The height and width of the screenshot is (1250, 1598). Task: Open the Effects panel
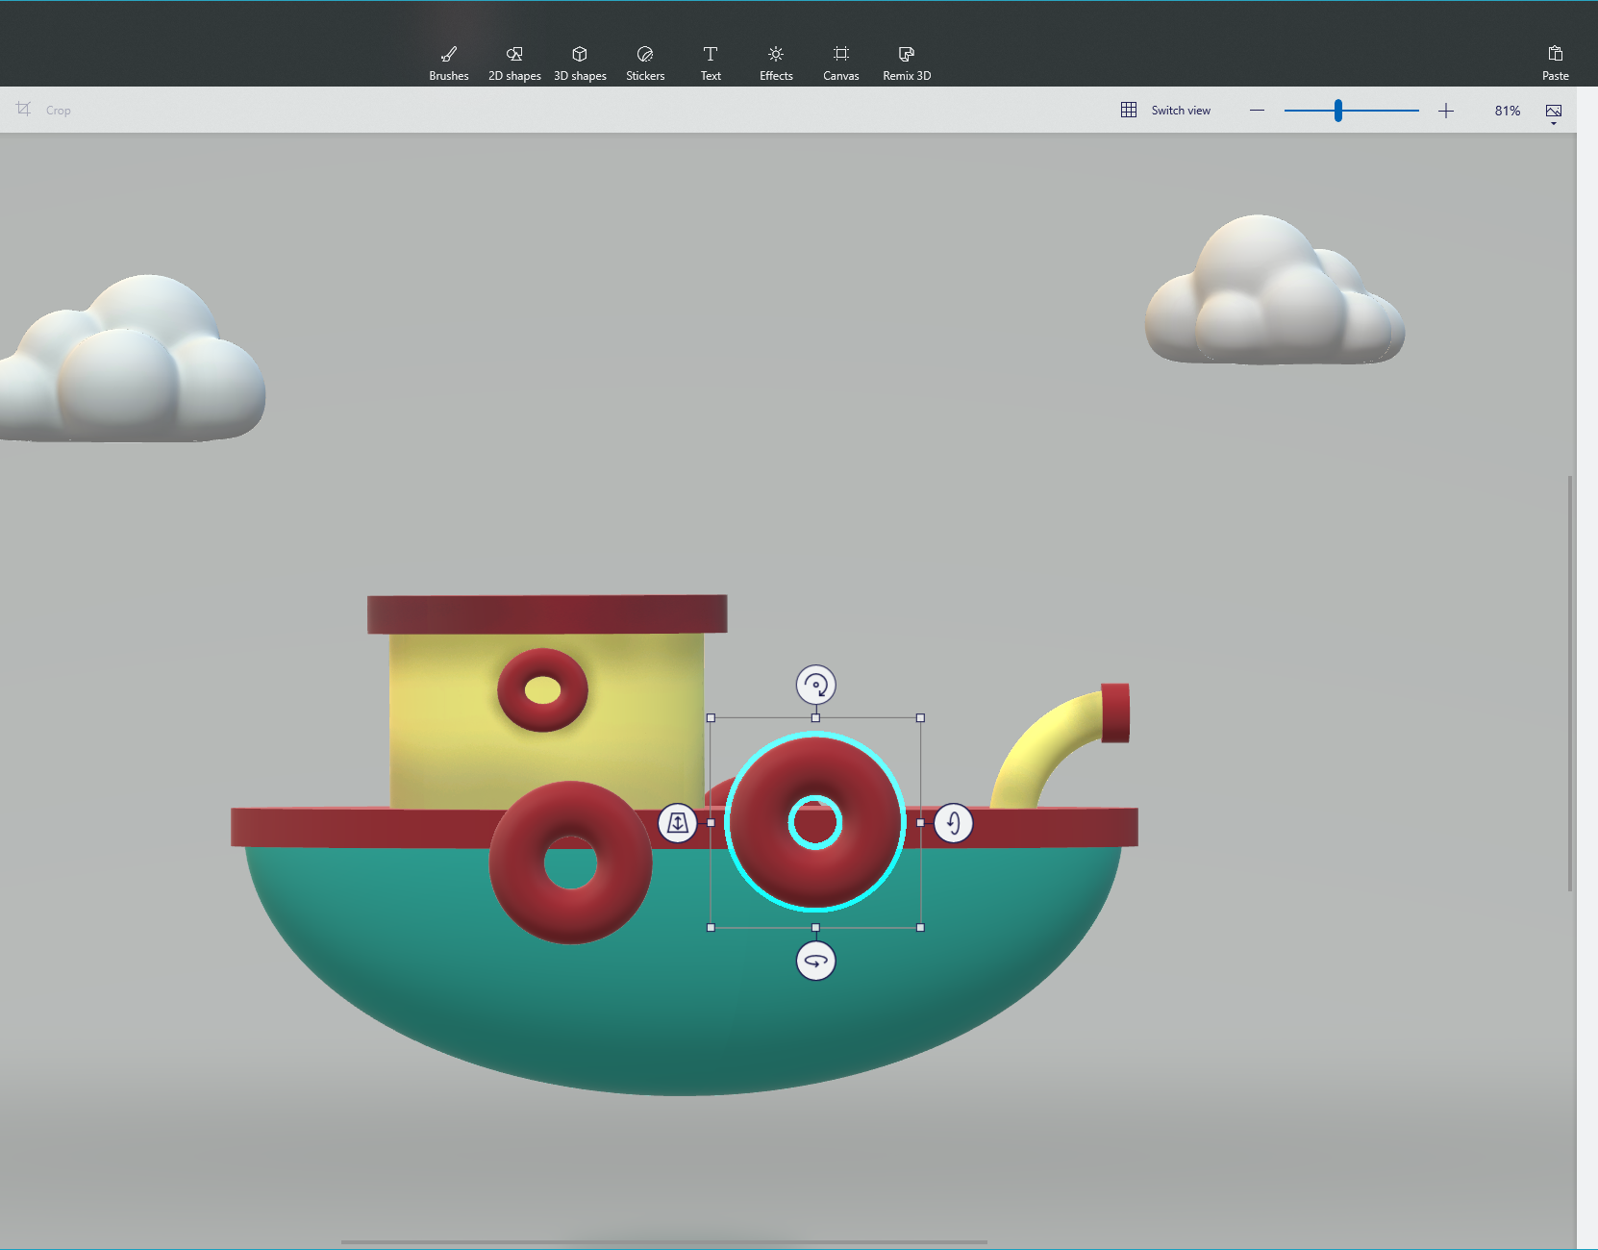[776, 62]
